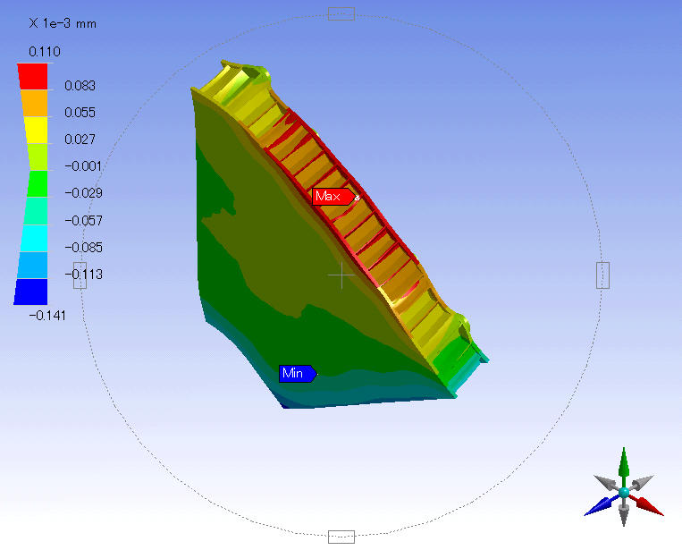Image resolution: width=682 pixels, height=550 pixels.
Task: Click the center crosshair of the rotation circle
Action: pyautogui.click(x=341, y=275)
